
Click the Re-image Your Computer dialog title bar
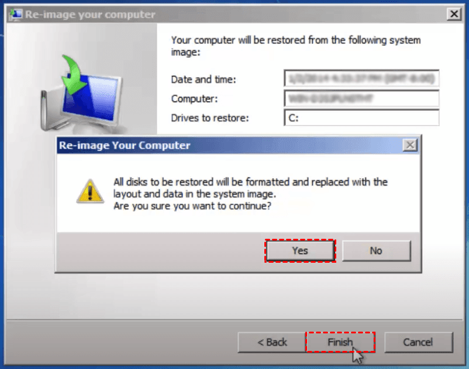point(230,145)
